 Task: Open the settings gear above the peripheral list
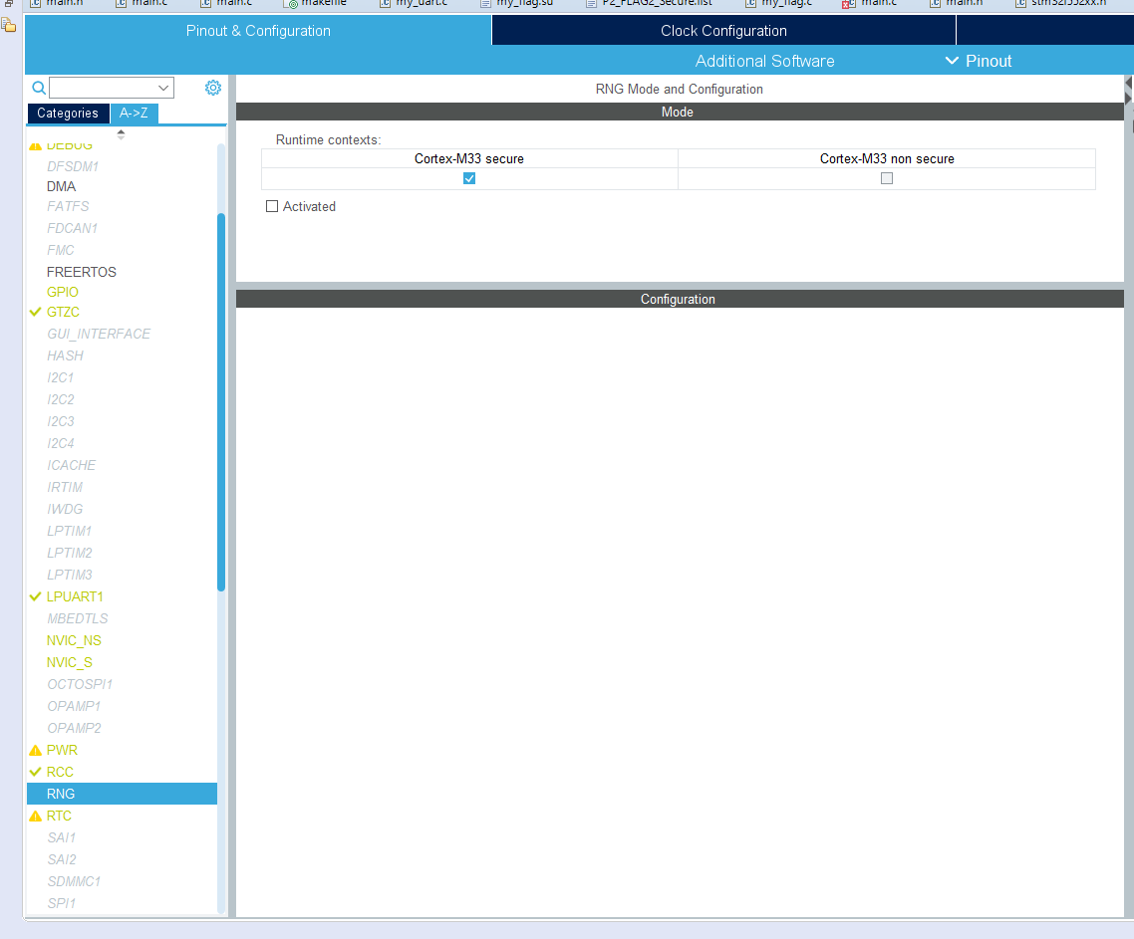pyautogui.click(x=212, y=88)
